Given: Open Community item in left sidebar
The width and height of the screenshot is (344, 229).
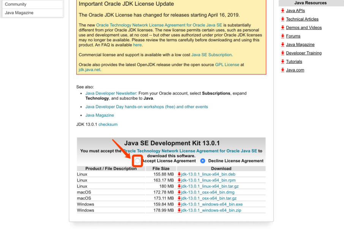Looking at the screenshot, I should (x=33, y=4).
